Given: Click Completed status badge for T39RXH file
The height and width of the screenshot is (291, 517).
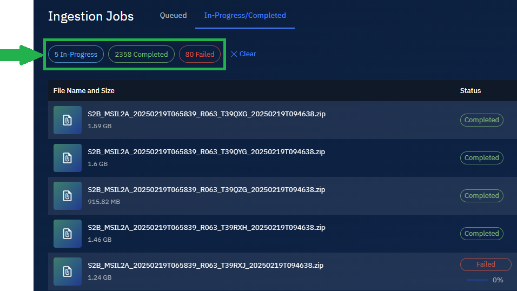Looking at the screenshot, I should [x=482, y=234].
